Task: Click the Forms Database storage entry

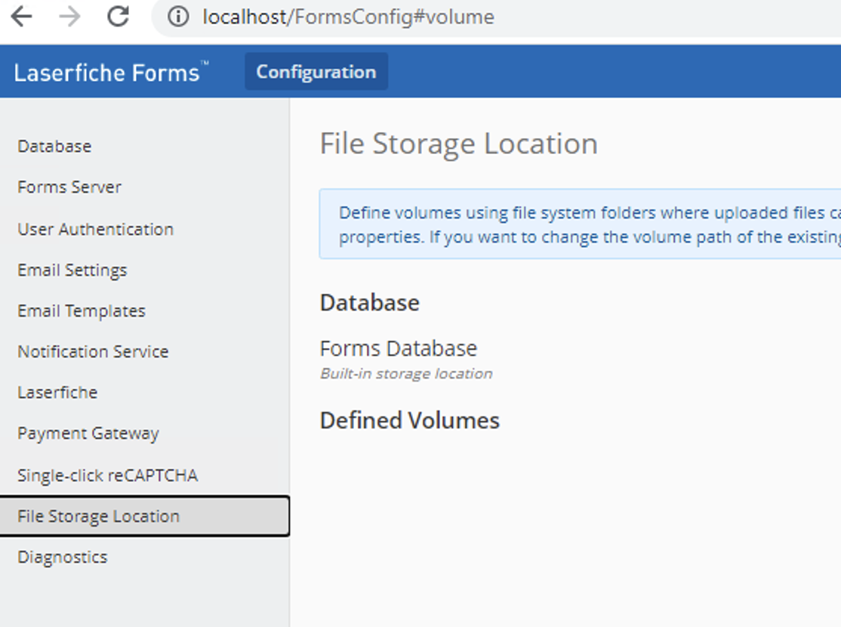Action: click(399, 348)
